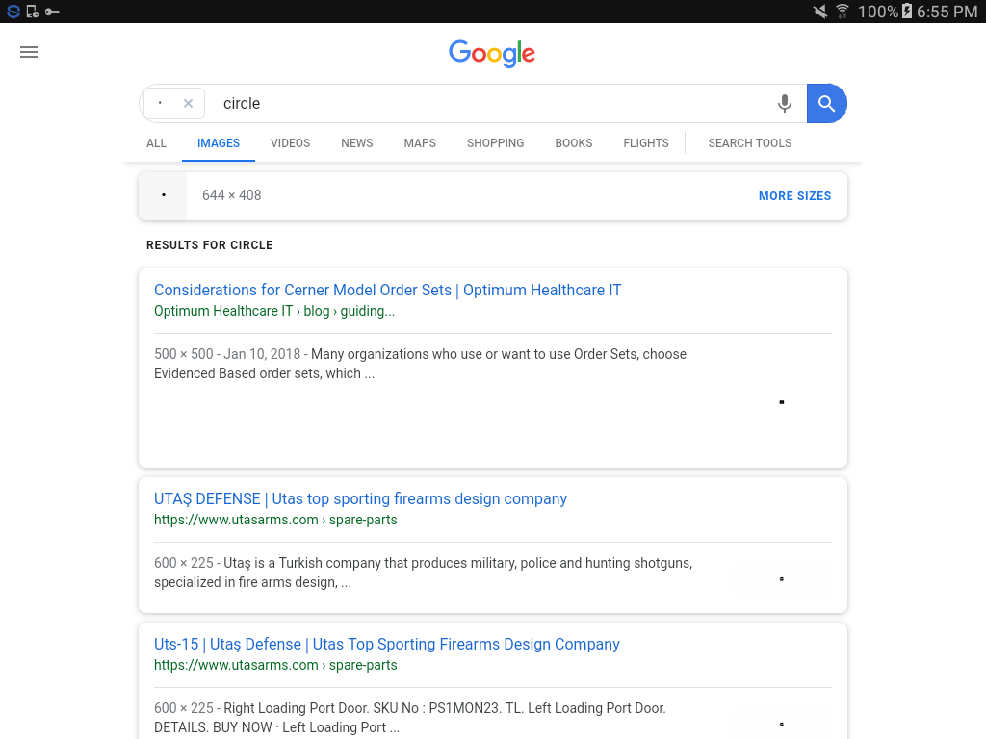This screenshot has width=986, height=739.
Task: Open the MAPS tab
Action: pyautogui.click(x=420, y=143)
